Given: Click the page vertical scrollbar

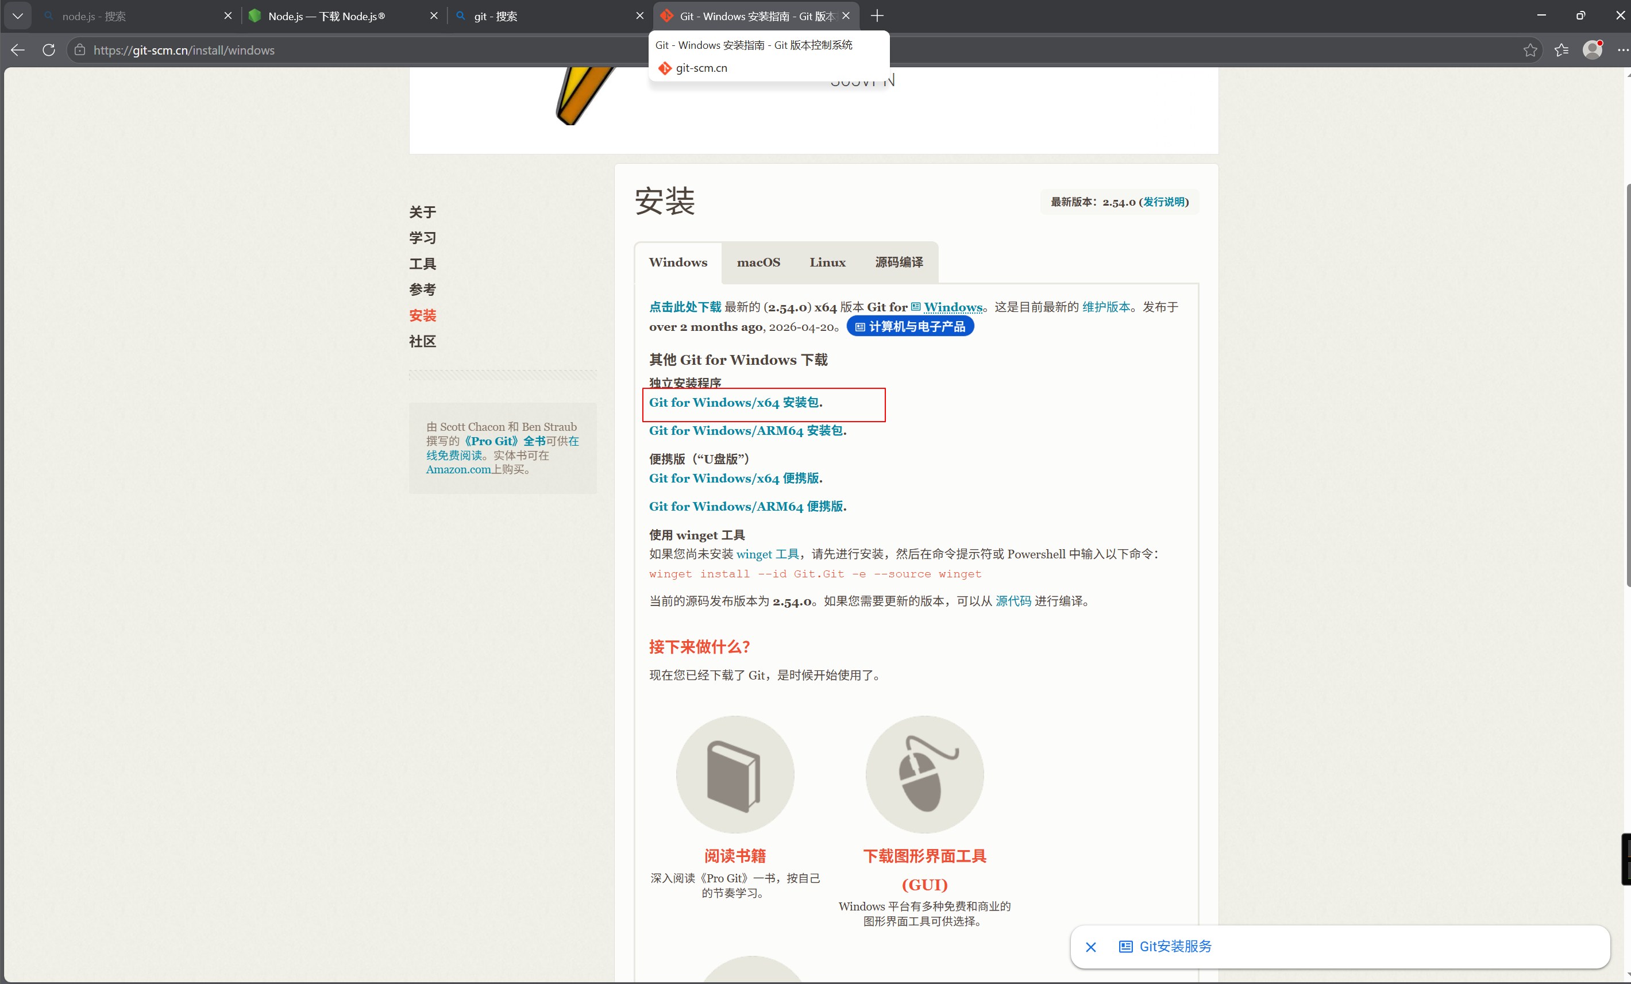Looking at the screenshot, I should [1628, 384].
